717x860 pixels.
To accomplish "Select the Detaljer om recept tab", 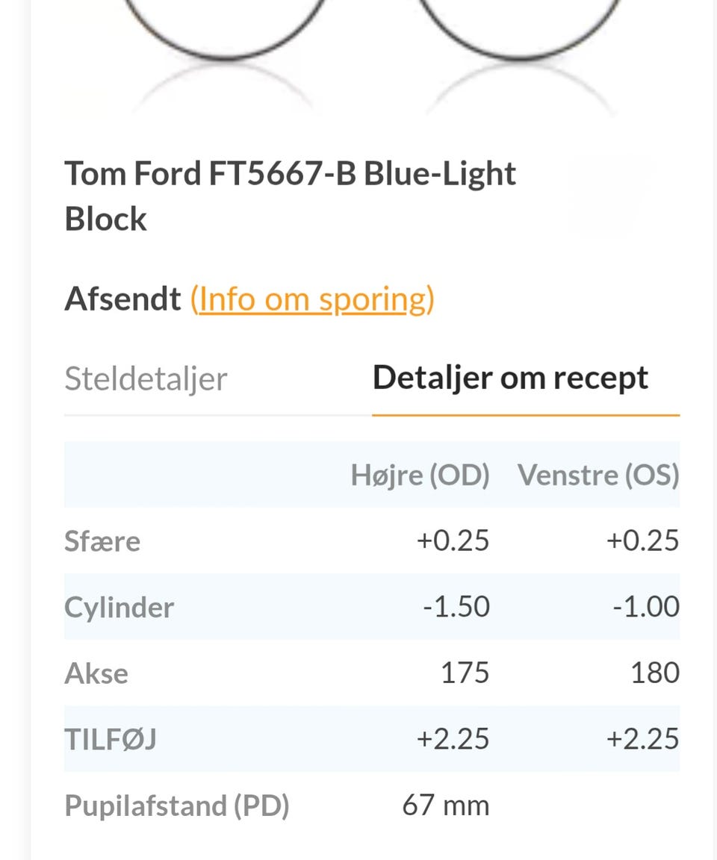I will pos(510,378).
